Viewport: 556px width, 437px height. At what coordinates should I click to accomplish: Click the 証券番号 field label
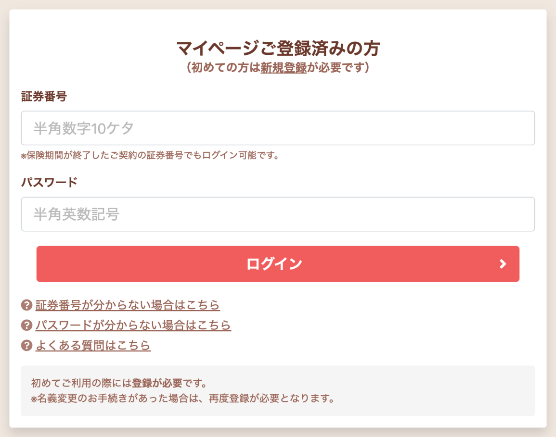point(44,96)
